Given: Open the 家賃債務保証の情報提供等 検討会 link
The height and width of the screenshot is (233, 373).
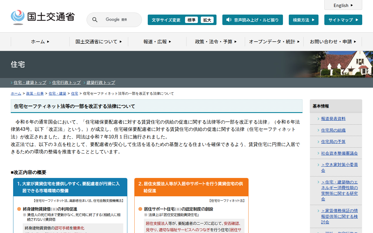Looking at the screenshot, I should (x=339, y=216).
